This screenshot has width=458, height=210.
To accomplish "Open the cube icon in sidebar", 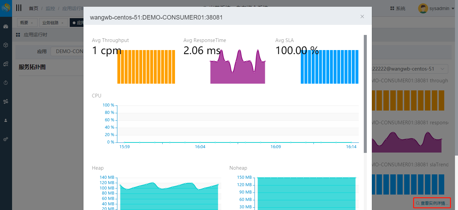I will click(6, 45).
